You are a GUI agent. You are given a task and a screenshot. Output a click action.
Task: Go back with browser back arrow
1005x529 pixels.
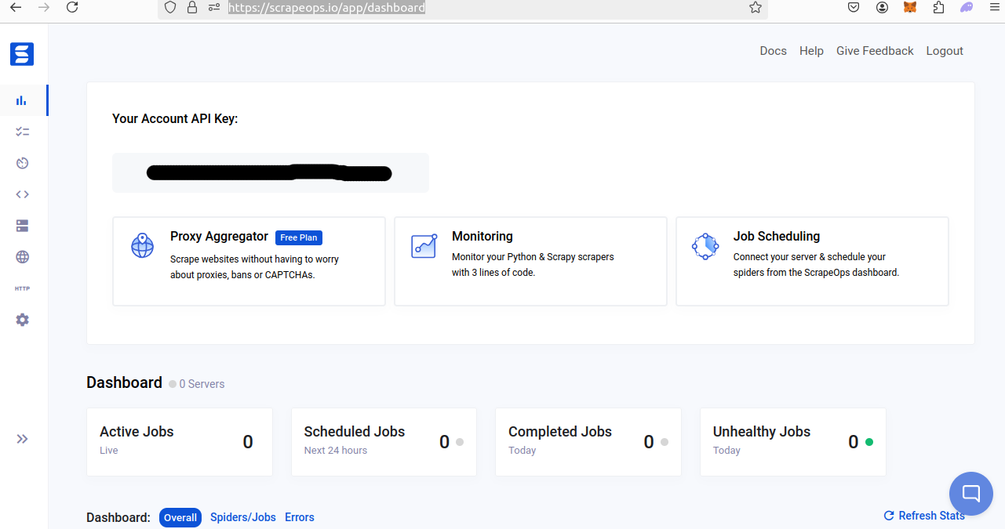[x=16, y=7]
